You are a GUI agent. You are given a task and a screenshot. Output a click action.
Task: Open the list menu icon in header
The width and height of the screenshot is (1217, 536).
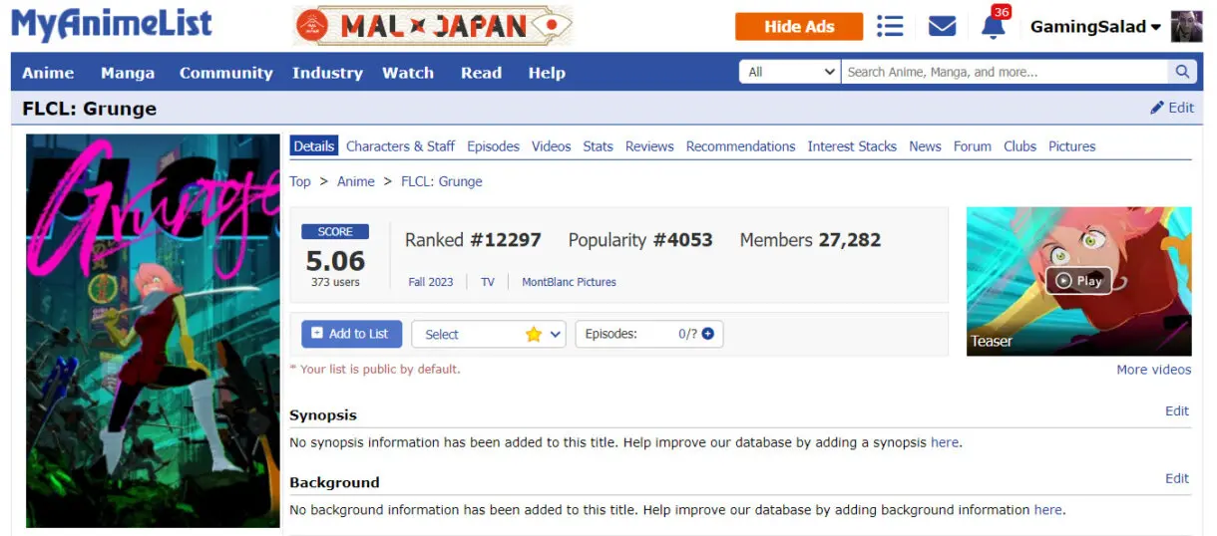(x=890, y=26)
